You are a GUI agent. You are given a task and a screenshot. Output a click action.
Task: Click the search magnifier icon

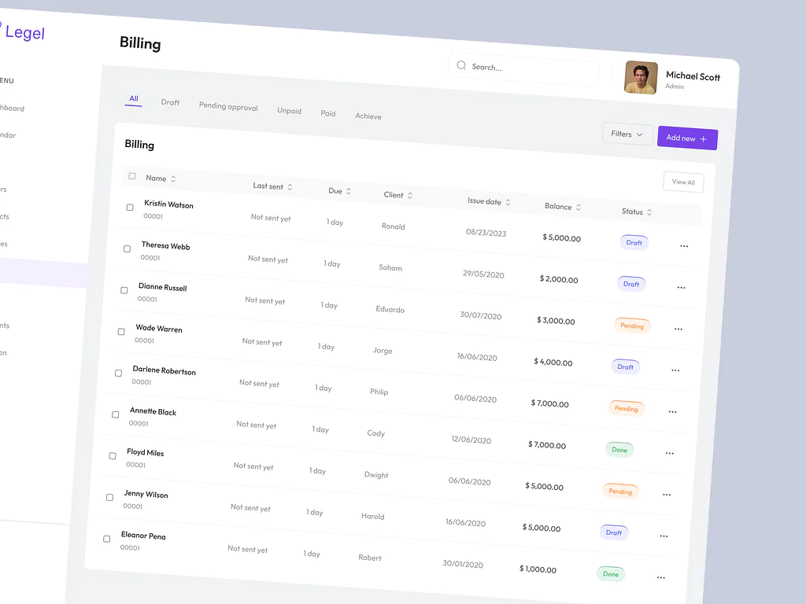point(461,65)
